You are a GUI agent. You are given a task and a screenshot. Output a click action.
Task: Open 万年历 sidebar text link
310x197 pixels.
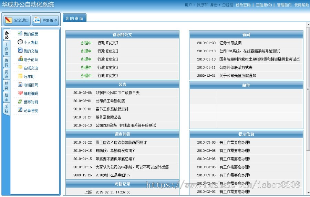pos(29,76)
